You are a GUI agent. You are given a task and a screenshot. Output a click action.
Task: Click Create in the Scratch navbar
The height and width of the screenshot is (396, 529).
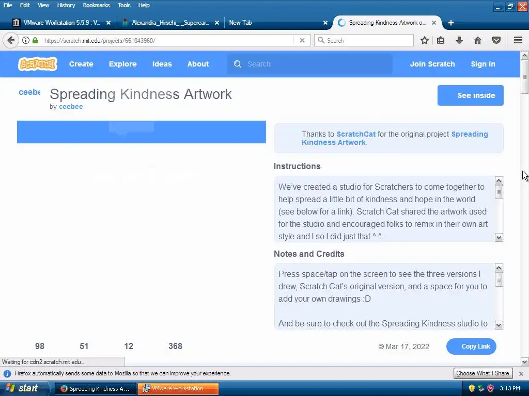click(x=81, y=64)
